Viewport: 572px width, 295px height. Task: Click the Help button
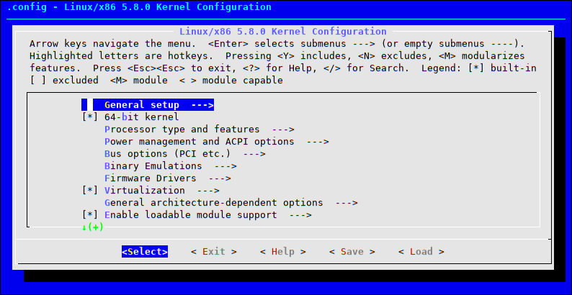click(282, 252)
